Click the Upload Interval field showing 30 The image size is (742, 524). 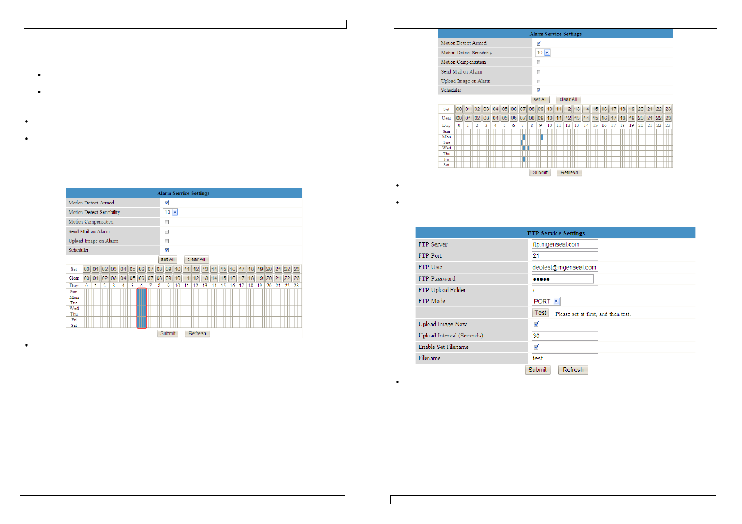564,336
